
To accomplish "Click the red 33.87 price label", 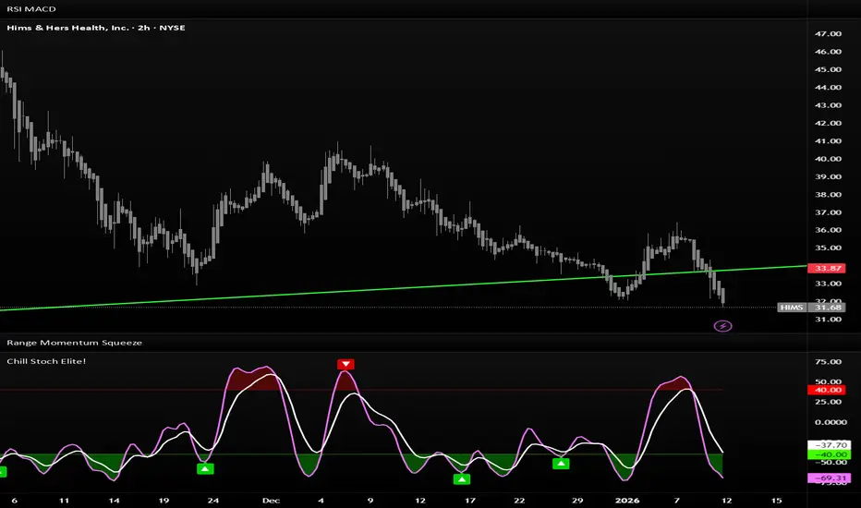I will pyautogui.click(x=825, y=268).
